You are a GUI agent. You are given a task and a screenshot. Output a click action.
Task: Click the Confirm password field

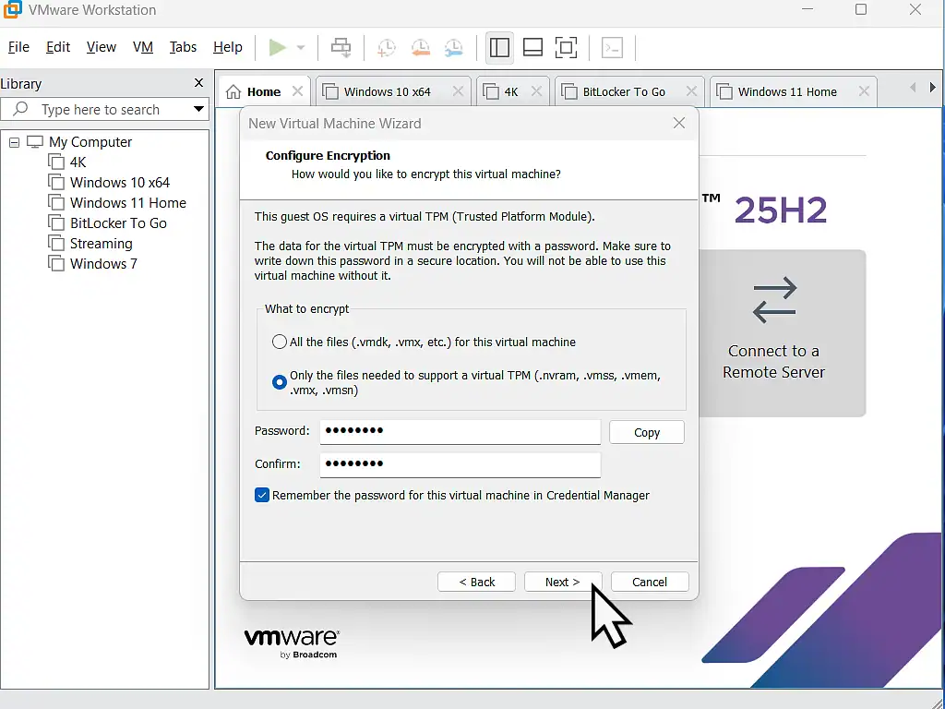460,464
